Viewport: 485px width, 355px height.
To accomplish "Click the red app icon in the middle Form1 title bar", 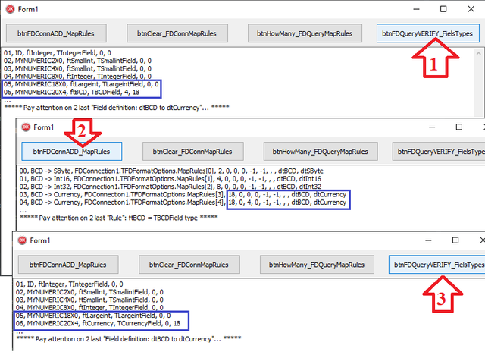I will coord(26,127).
